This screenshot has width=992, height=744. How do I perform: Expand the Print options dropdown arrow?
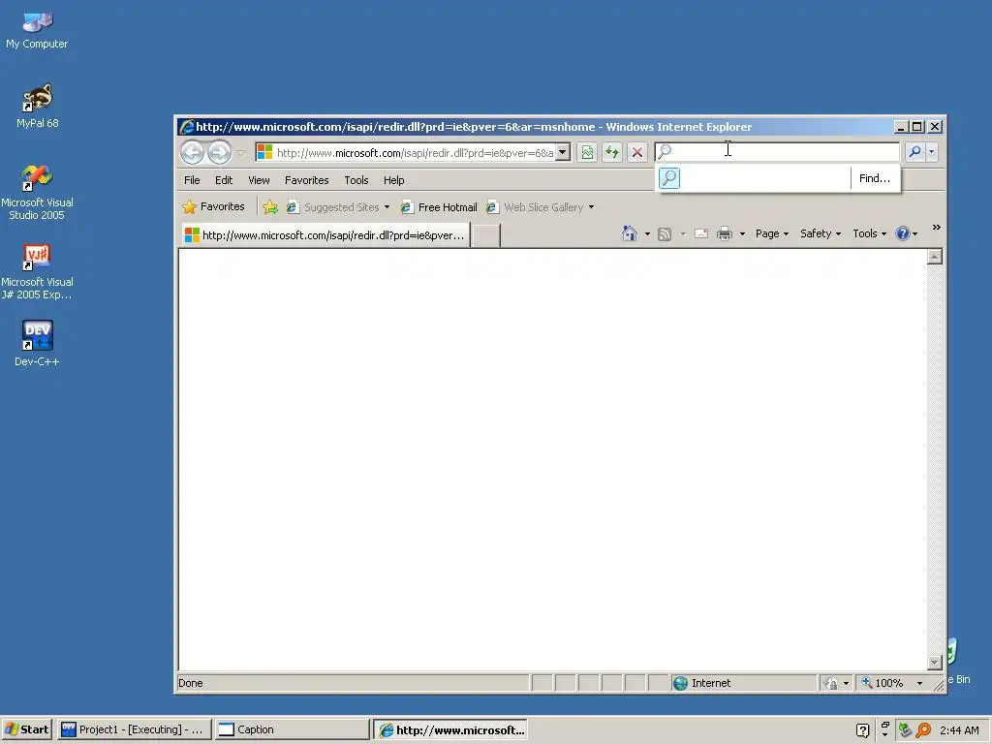coord(742,234)
